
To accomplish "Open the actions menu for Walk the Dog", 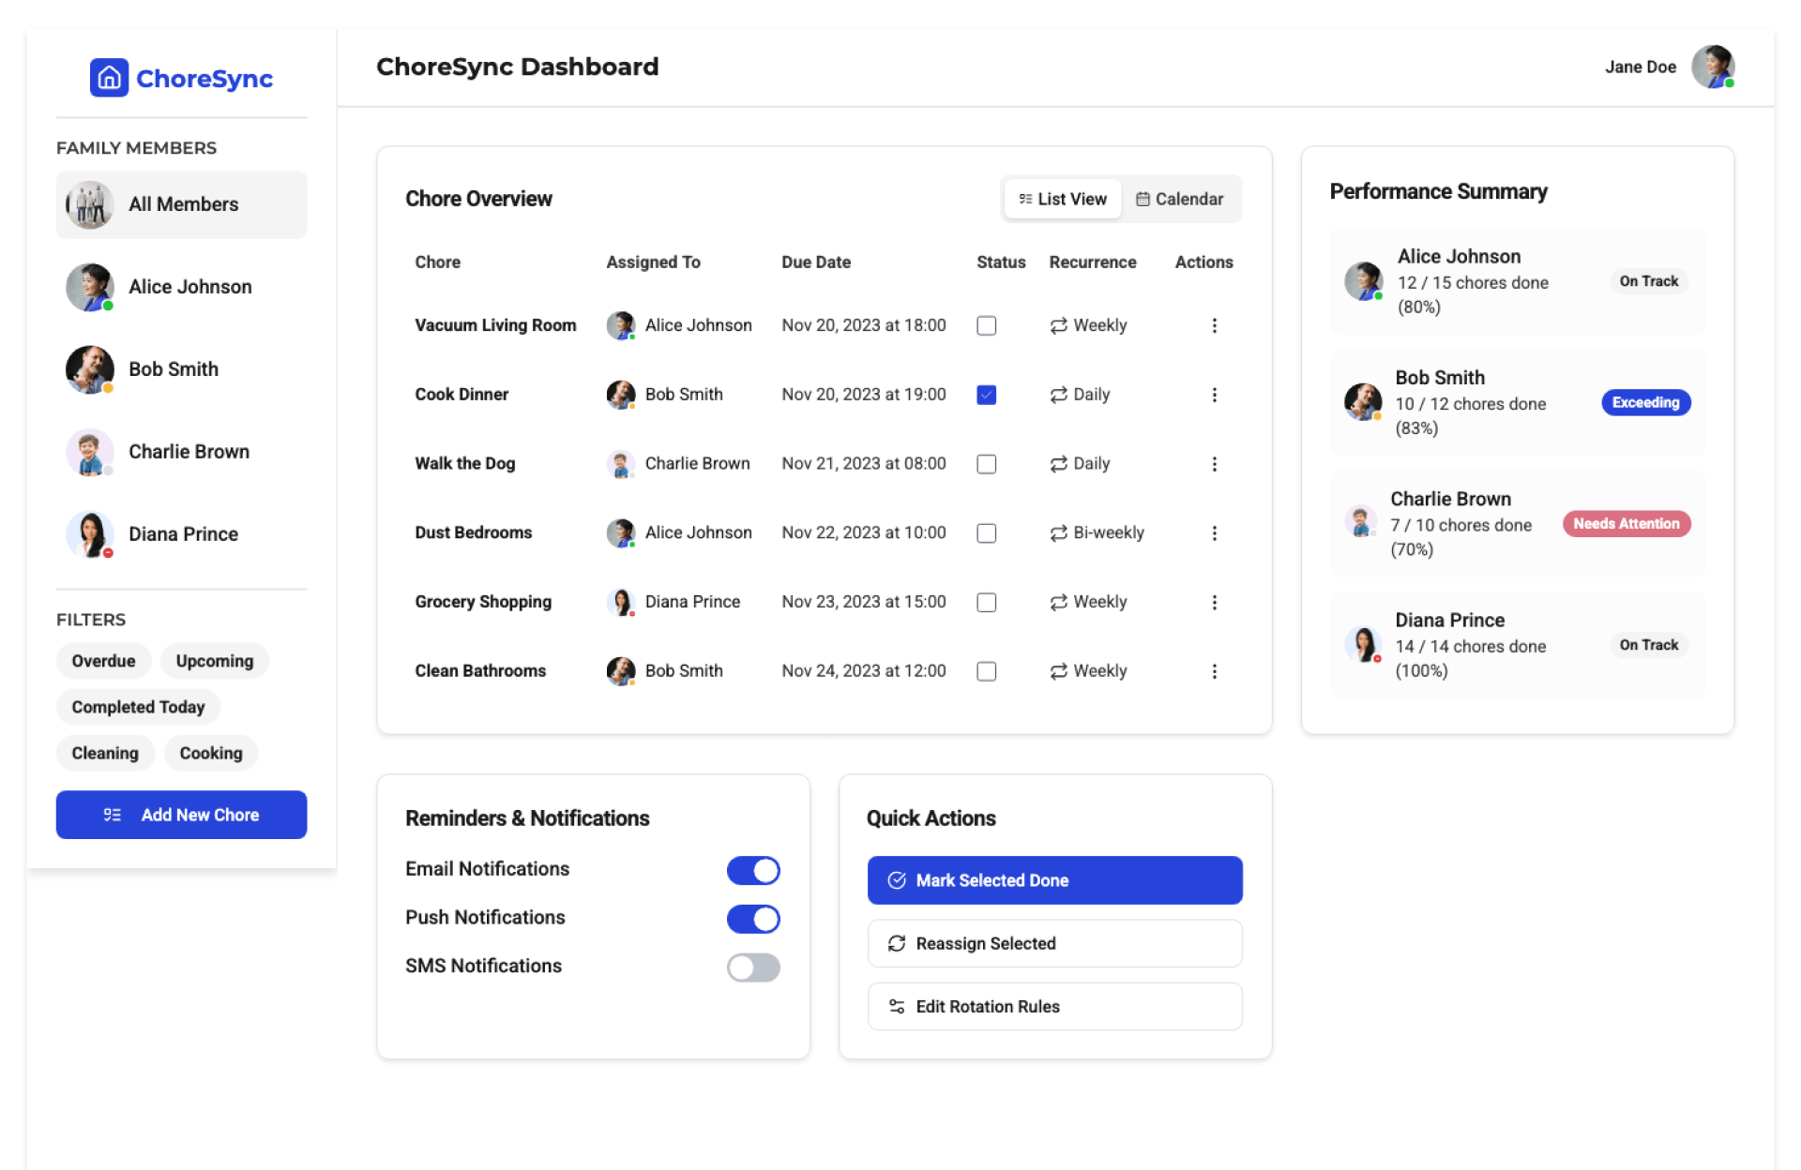I will tap(1214, 464).
